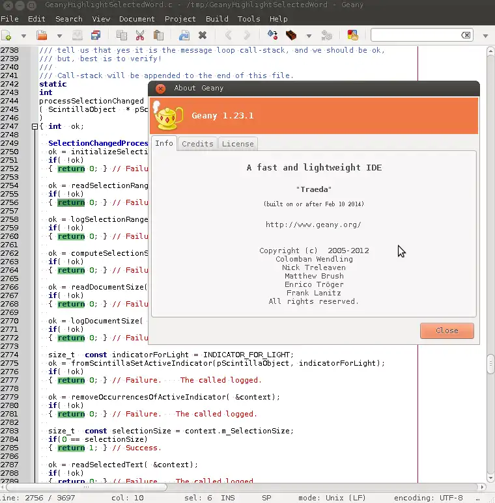Viewport: 495px width, 503px height.
Task: Follow the http://www.geany.org/ link
Action: tap(313, 224)
